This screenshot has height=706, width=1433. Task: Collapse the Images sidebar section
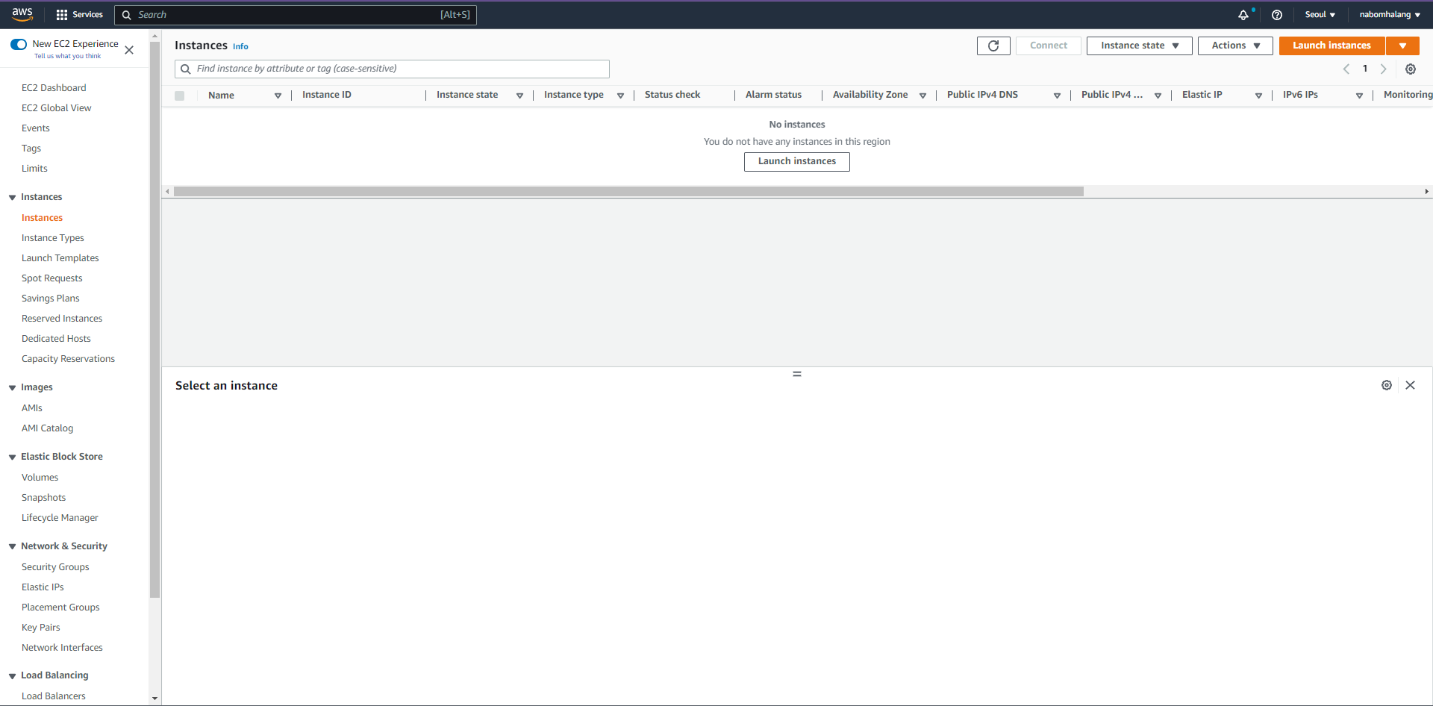12,388
